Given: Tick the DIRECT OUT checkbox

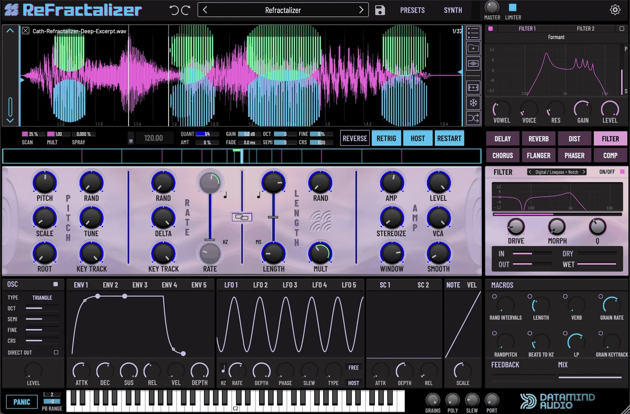Looking at the screenshot, I should (x=56, y=352).
